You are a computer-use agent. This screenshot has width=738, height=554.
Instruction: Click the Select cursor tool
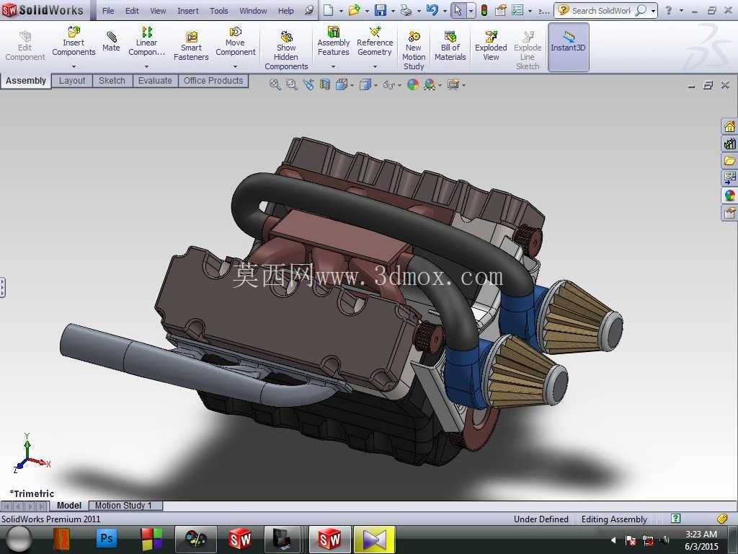[x=458, y=10]
